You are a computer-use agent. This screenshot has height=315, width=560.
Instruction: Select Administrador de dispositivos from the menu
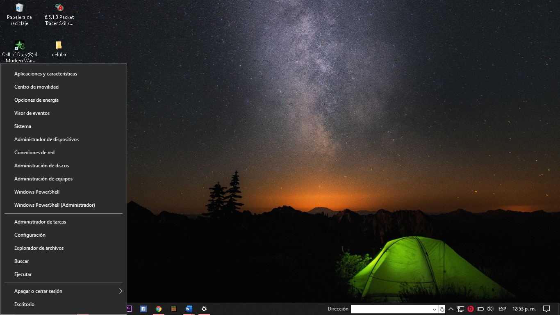[x=46, y=139]
